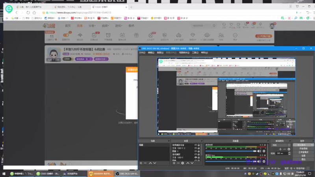Open OBS 场景集合(S) menu

184,53
